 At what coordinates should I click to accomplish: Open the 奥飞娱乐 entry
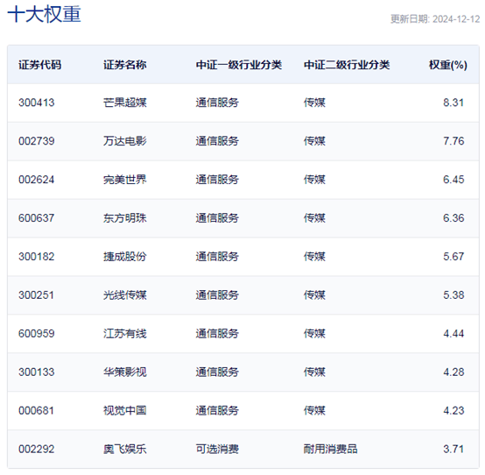pyautogui.click(x=125, y=449)
